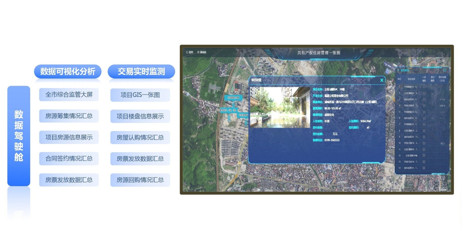Click 房屋认购情况汇总 entry
This screenshot has height=229, width=471.
pos(140,138)
